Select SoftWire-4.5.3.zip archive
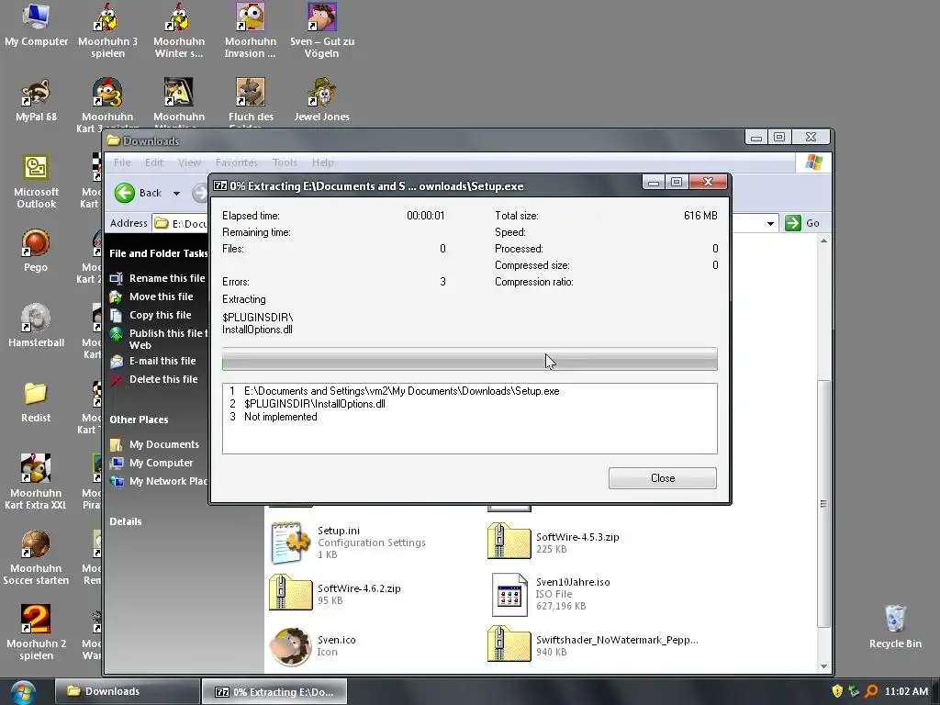This screenshot has height=705, width=940. (554, 542)
